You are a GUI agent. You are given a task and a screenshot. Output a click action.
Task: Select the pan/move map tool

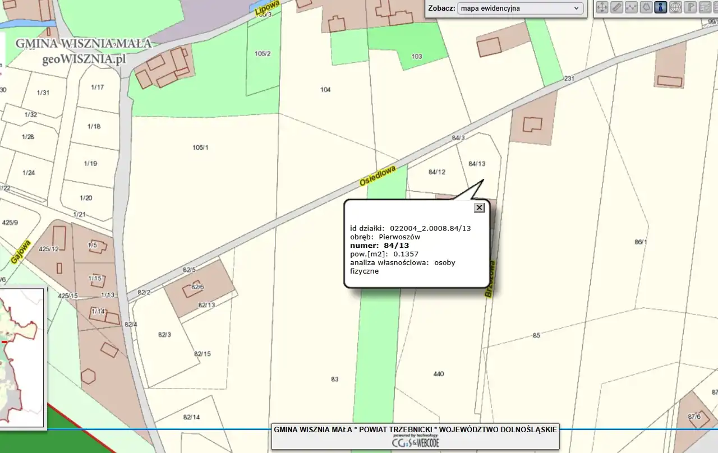tap(602, 8)
